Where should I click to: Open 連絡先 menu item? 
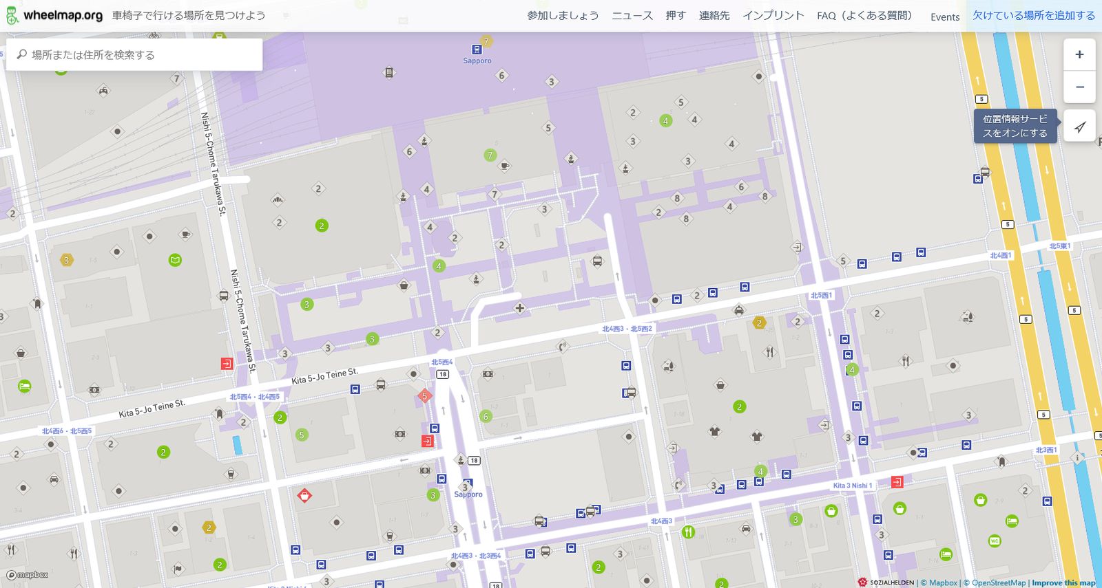(x=714, y=15)
